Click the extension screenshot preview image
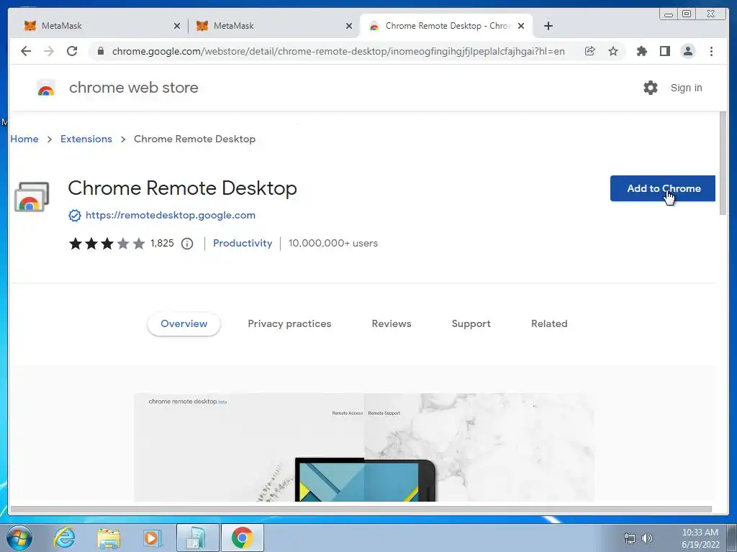 363,447
